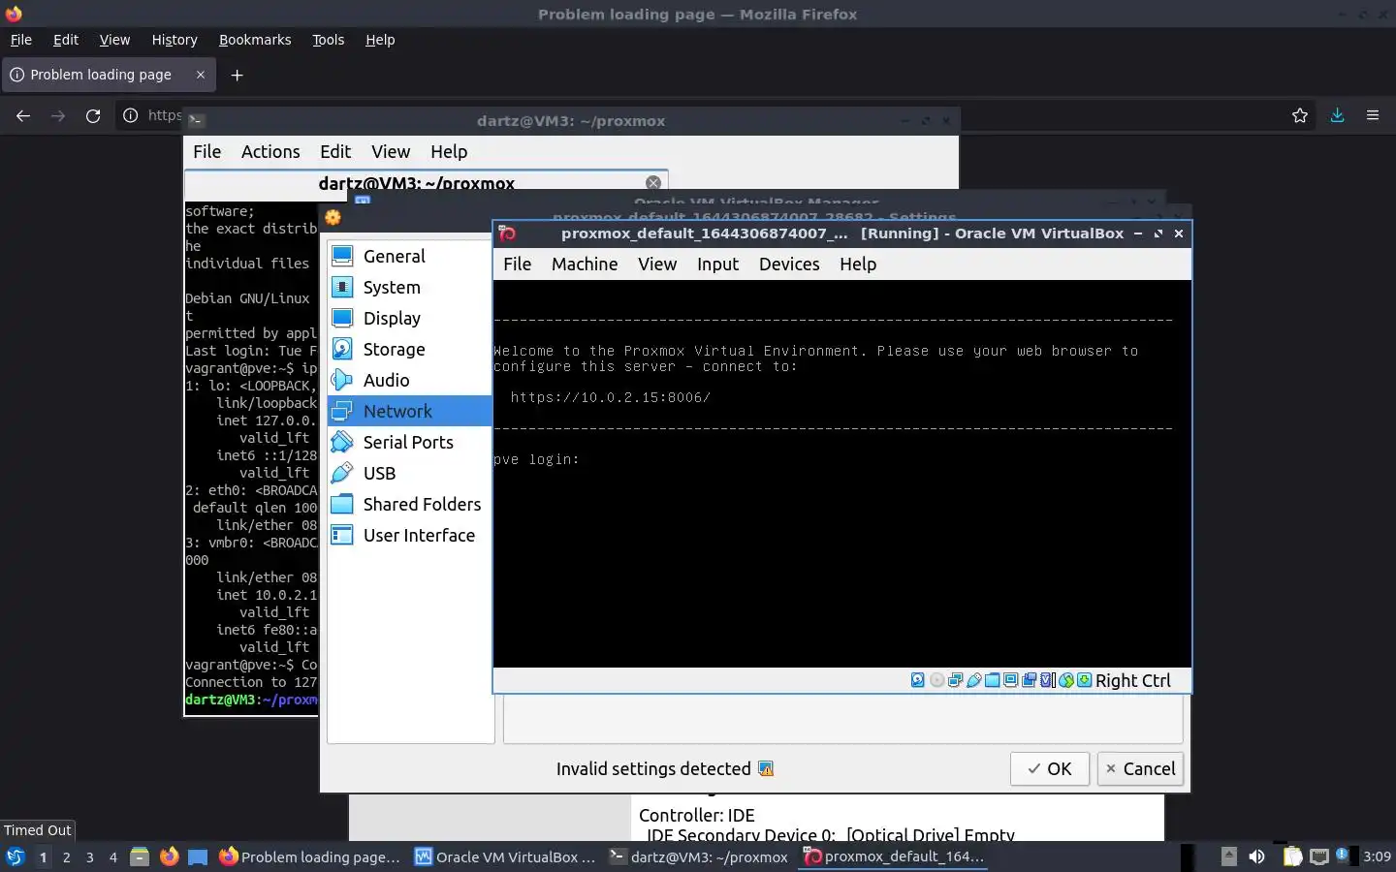Open the Firefox hamburger application menu
Image resolution: width=1396 pixels, height=872 pixels.
tap(1373, 115)
